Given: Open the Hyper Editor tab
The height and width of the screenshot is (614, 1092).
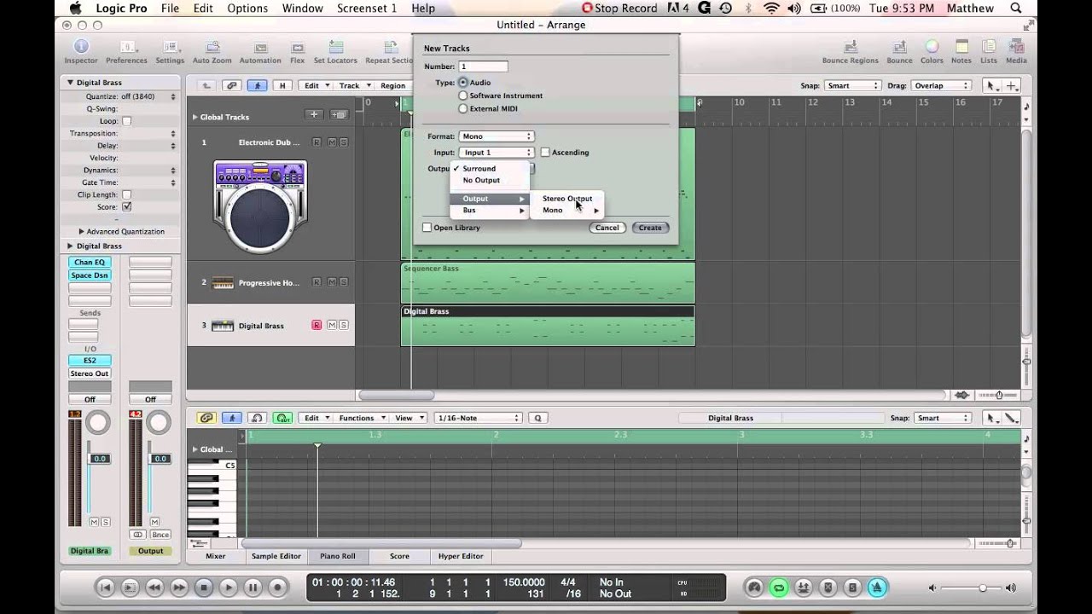Looking at the screenshot, I should coord(461,556).
